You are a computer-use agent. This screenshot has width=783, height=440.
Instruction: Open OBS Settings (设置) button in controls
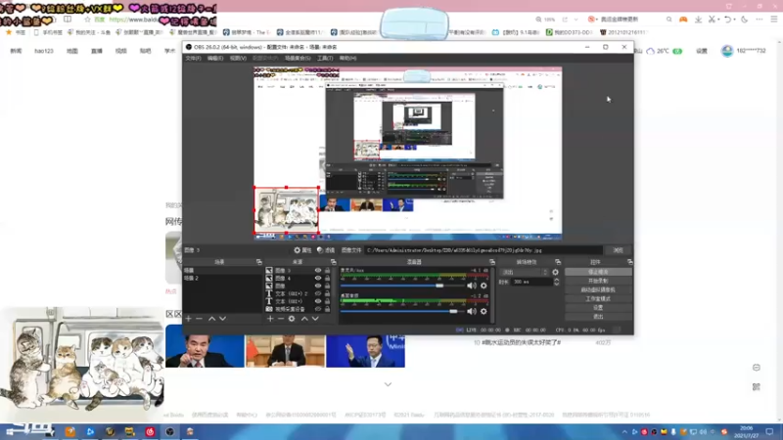pos(598,308)
